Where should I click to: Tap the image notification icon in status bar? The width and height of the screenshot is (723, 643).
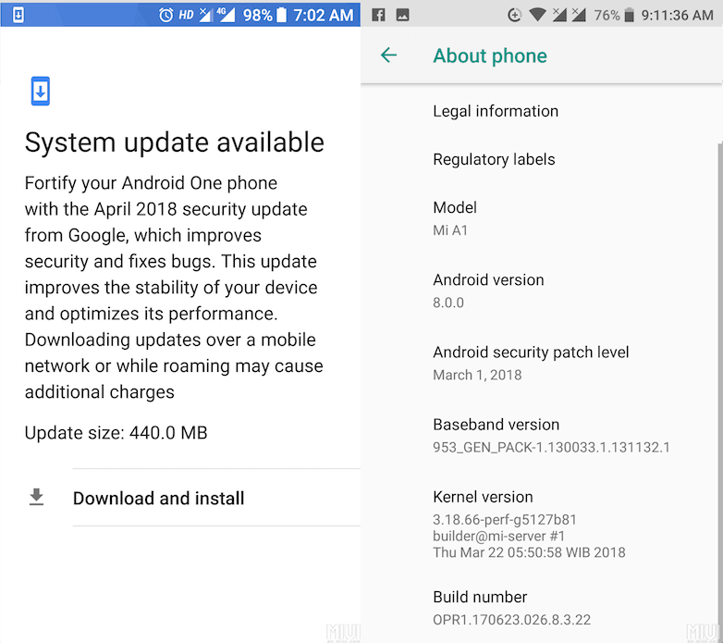point(402,15)
